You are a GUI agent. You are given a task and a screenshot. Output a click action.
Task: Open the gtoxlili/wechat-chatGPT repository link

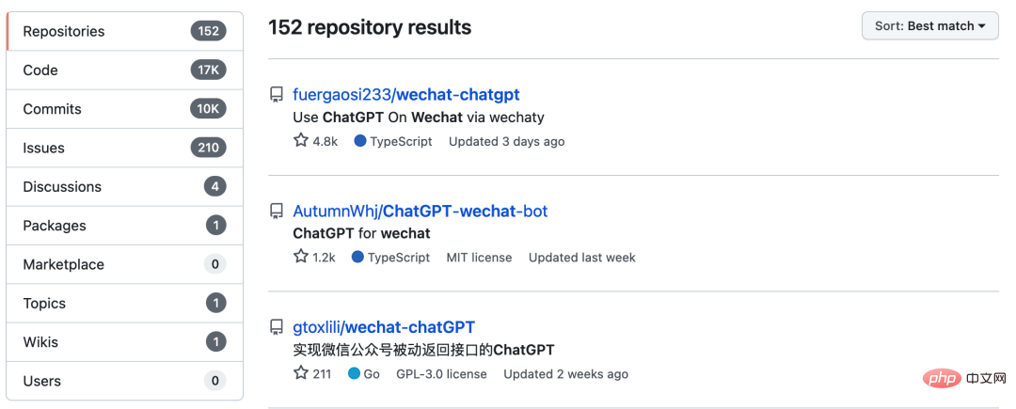coord(384,326)
